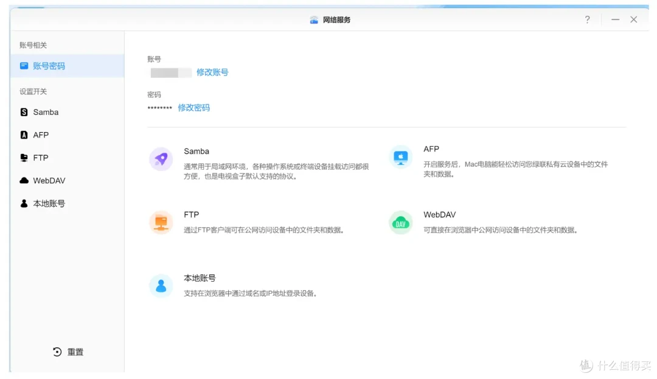Click the blurred account name field
Image resolution: width=657 pixels, height=379 pixels.
point(171,73)
